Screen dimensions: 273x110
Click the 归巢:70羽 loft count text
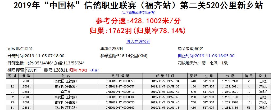coord(78,71)
